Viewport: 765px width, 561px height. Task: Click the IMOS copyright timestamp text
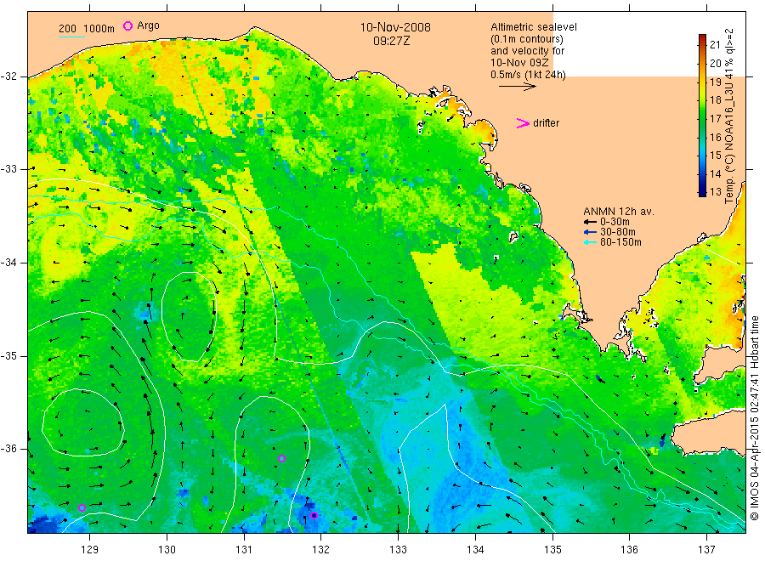click(x=754, y=417)
